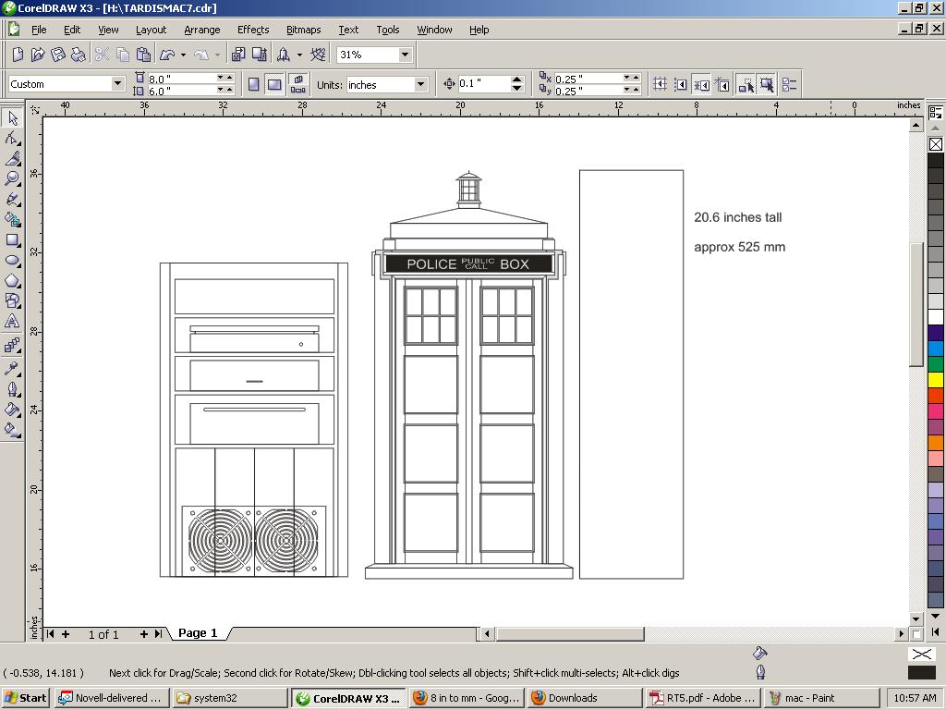This screenshot has height=710, width=946.
Task: Open the Arrange menu
Action: [202, 30]
